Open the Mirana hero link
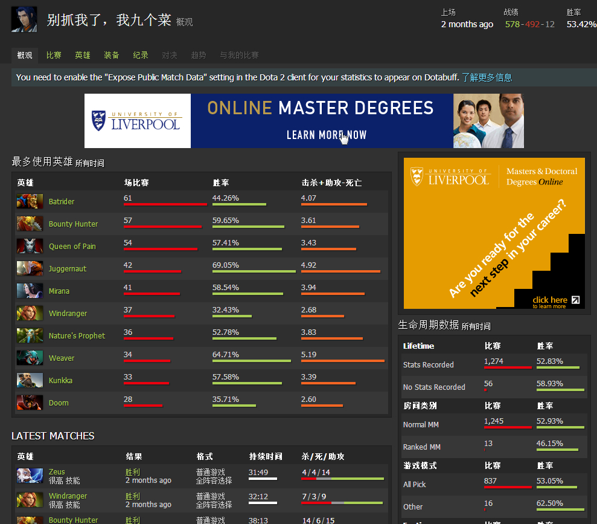This screenshot has width=597, height=524. (x=59, y=291)
